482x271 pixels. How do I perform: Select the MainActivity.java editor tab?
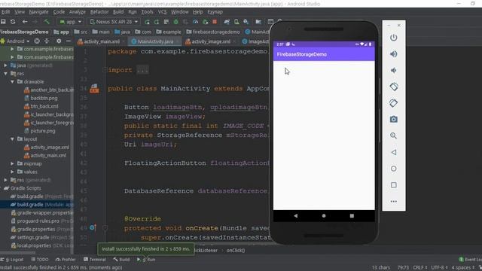pyautogui.click(x=155, y=41)
